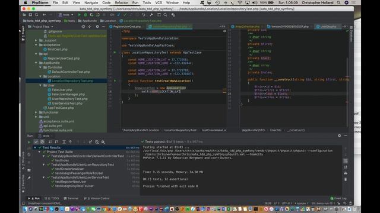Open the Version Control tool window
This screenshot has height=213, width=380.
(97, 198)
